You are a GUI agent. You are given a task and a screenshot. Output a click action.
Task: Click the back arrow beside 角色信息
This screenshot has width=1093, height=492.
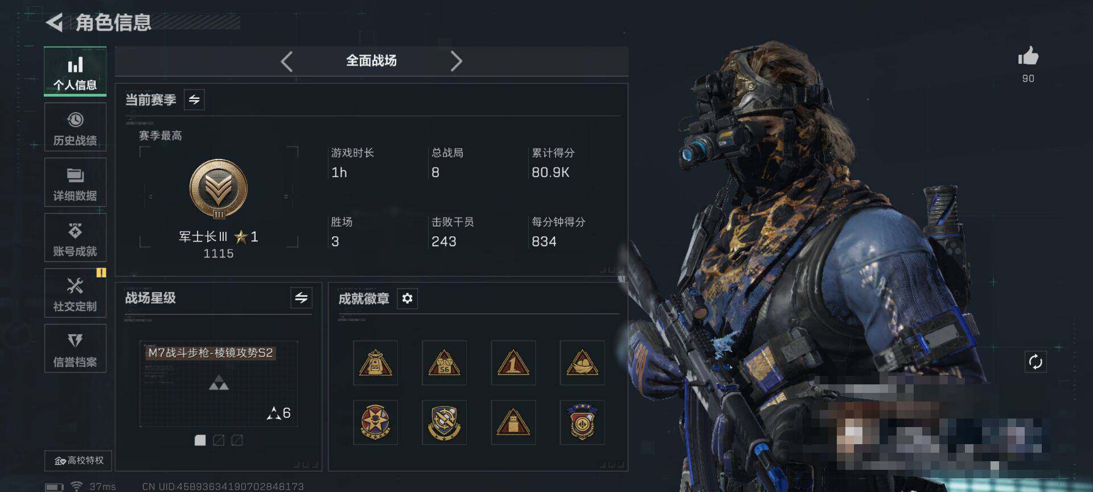(55, 23)
